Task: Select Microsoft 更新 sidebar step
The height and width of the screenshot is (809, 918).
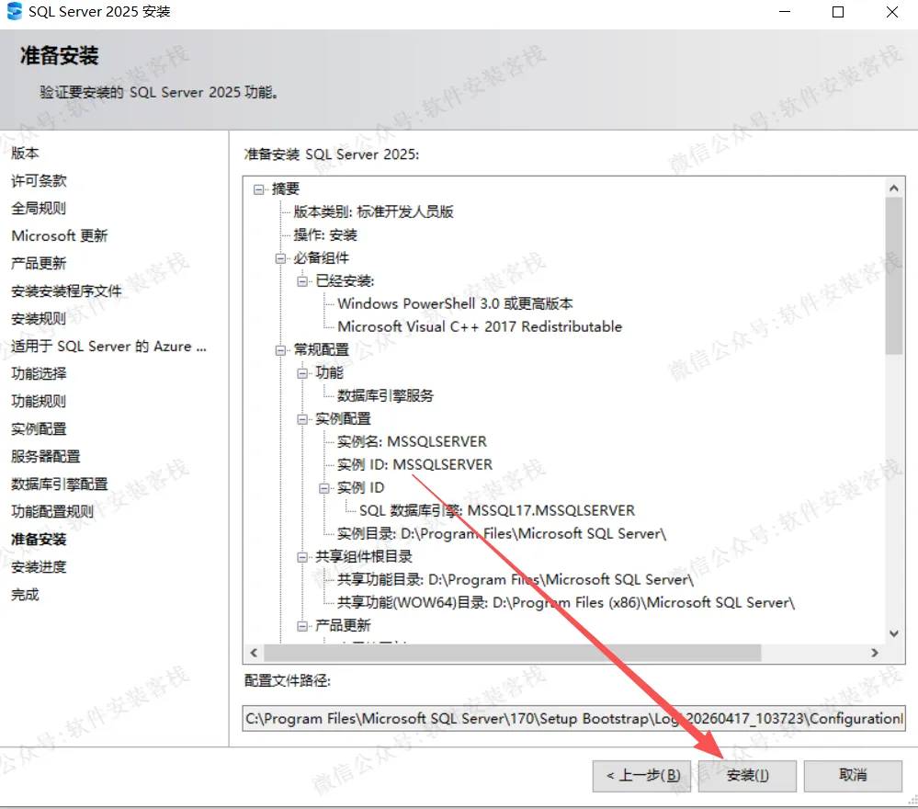Action: [60, 235]
